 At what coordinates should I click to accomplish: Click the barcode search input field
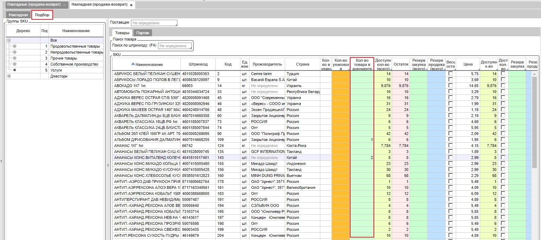(x=175, y=46)
